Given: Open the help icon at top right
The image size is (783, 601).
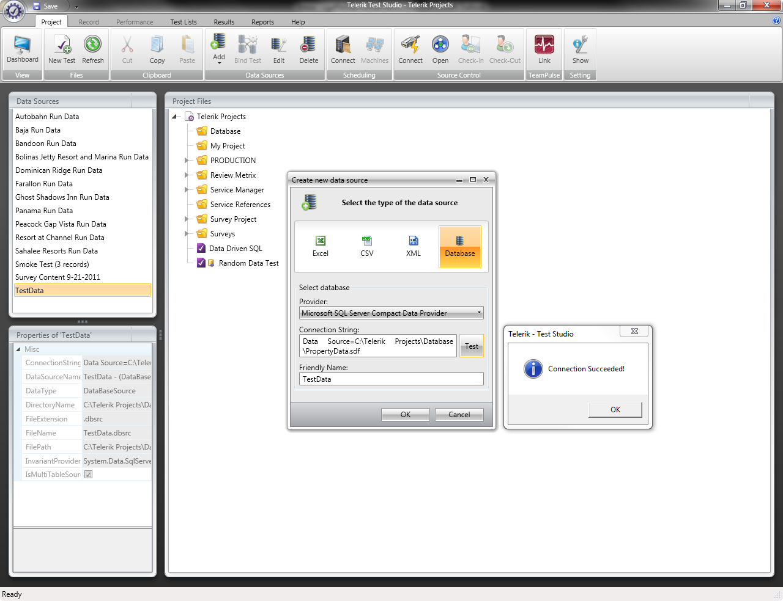Looking at the screenshot, I should pyautogui.click(x=777, y=21).
